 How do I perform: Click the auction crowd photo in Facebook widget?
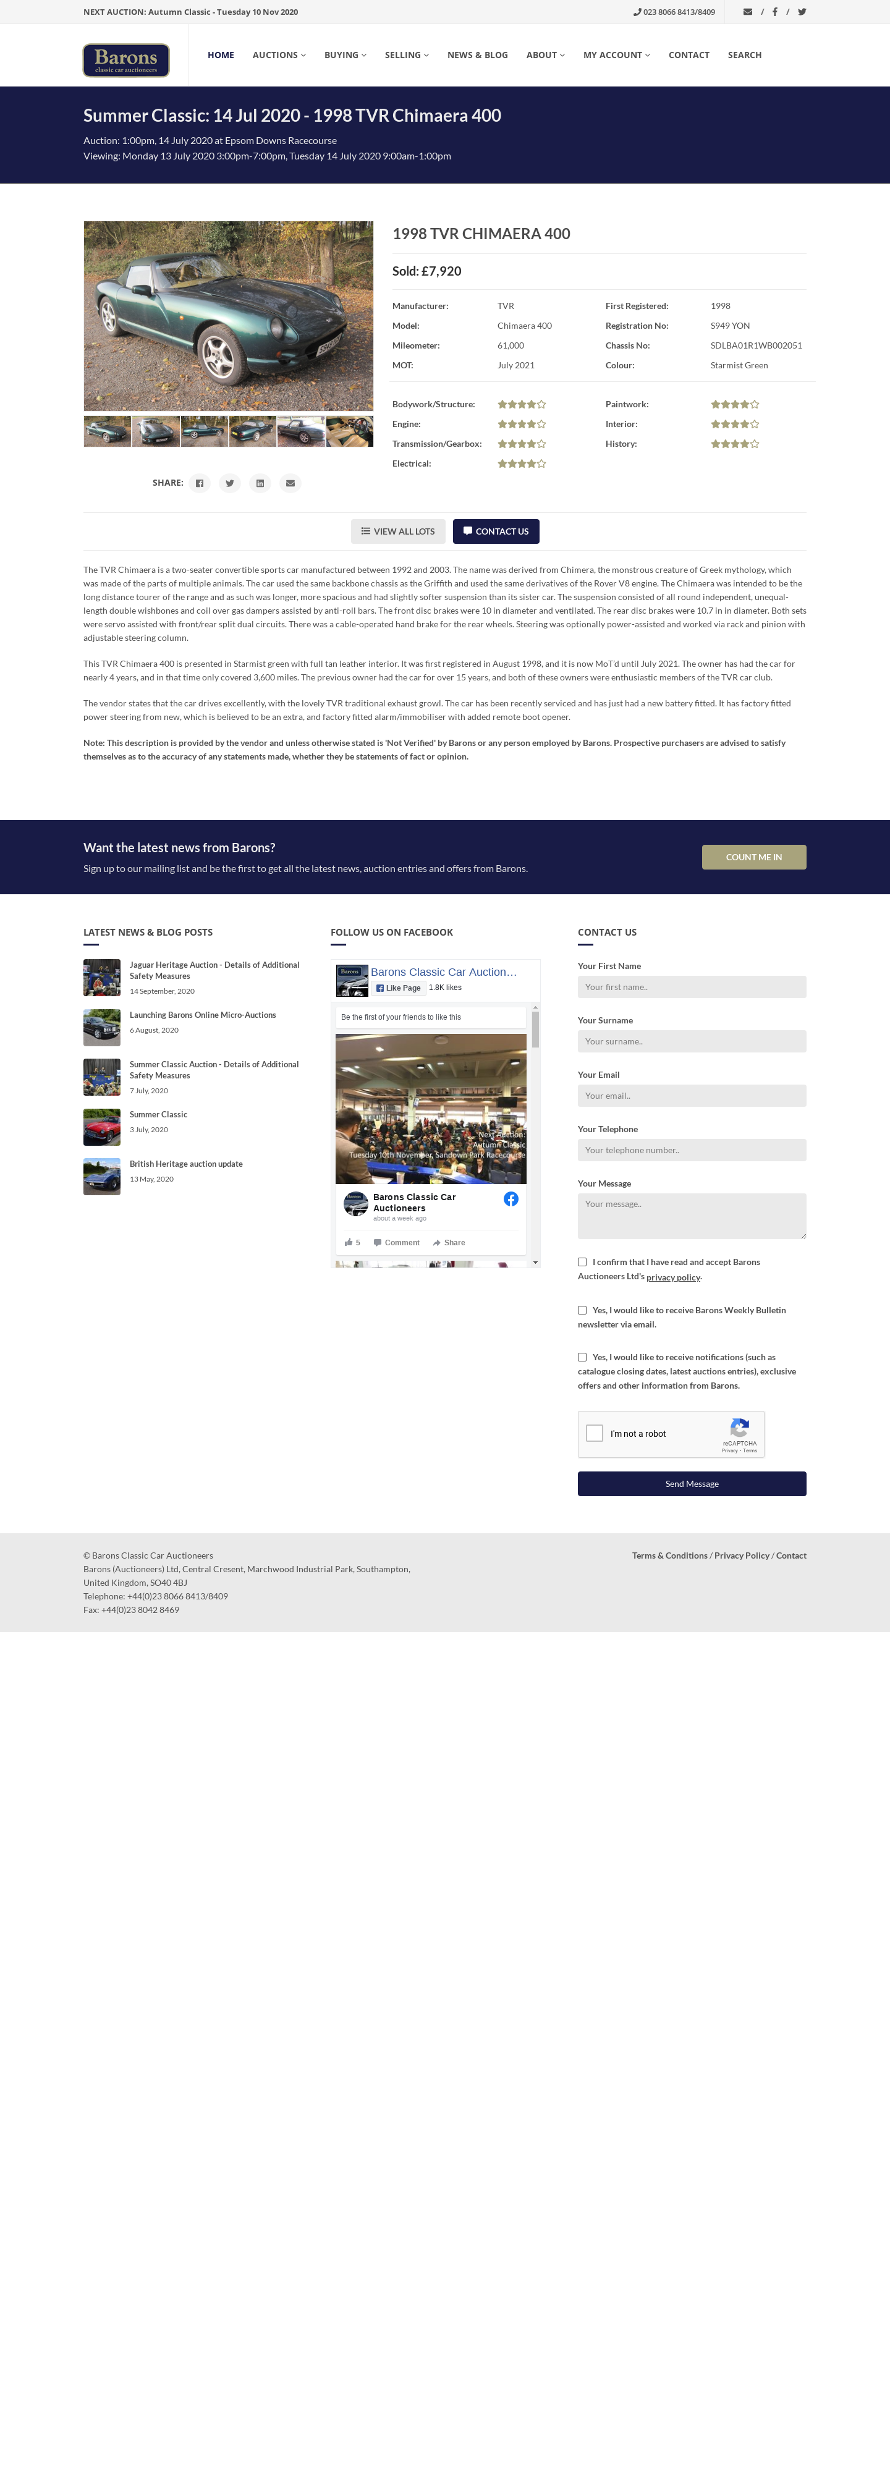tap(431, 1108)
